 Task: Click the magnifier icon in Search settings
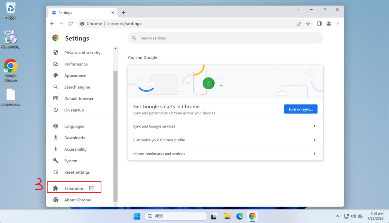(134, 38)
